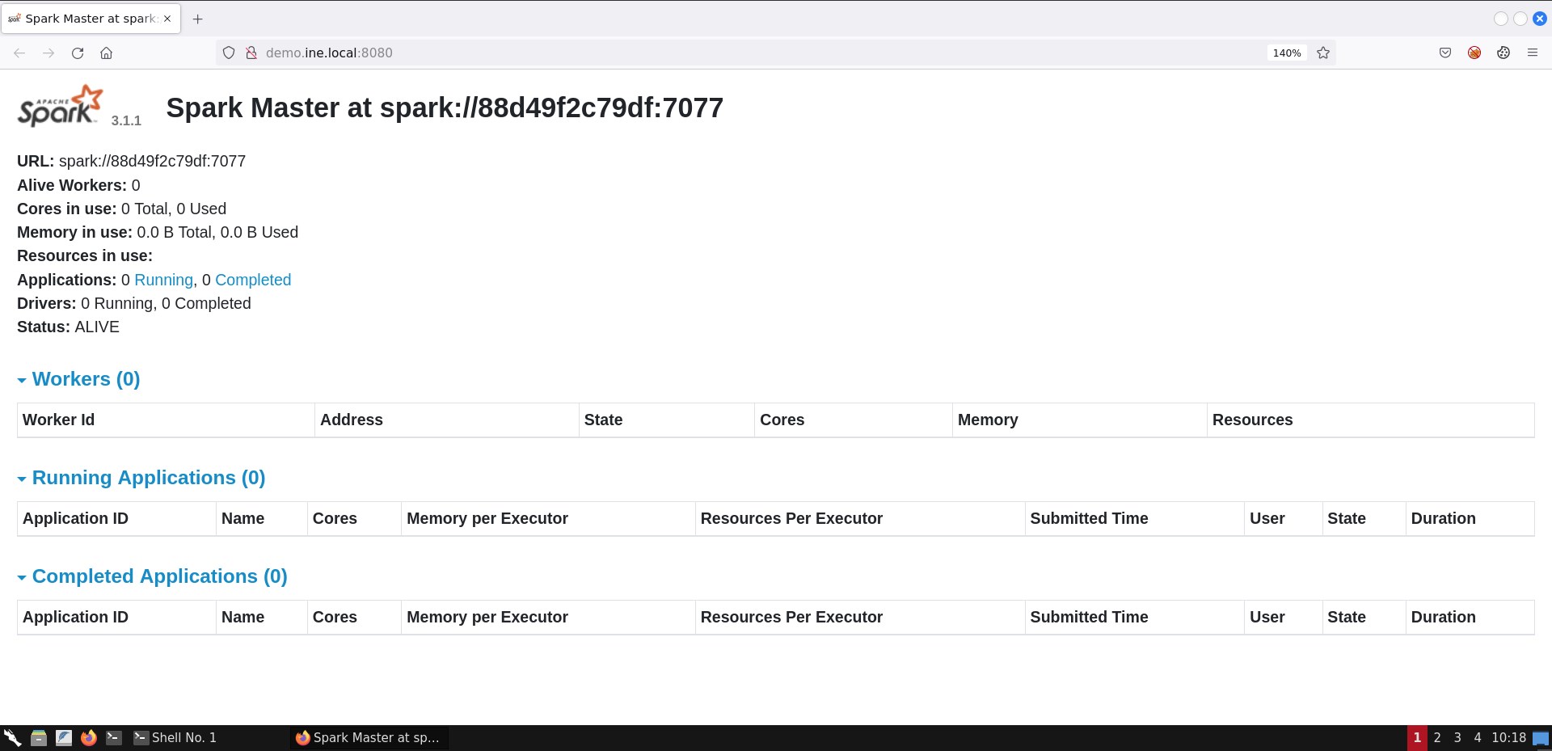Switch to workspace 2

[1437, 737]
